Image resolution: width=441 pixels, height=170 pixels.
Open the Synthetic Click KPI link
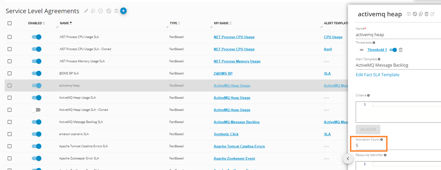[226, 134]
